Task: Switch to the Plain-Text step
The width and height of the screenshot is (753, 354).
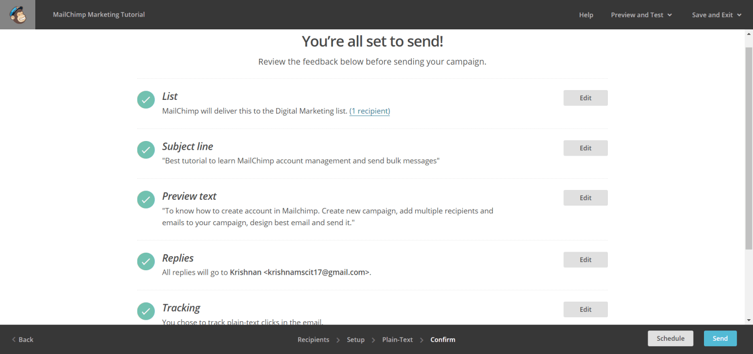Action: pos(397,339)
